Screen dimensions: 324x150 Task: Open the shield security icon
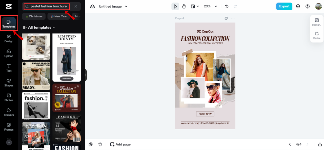pos(298,6)
